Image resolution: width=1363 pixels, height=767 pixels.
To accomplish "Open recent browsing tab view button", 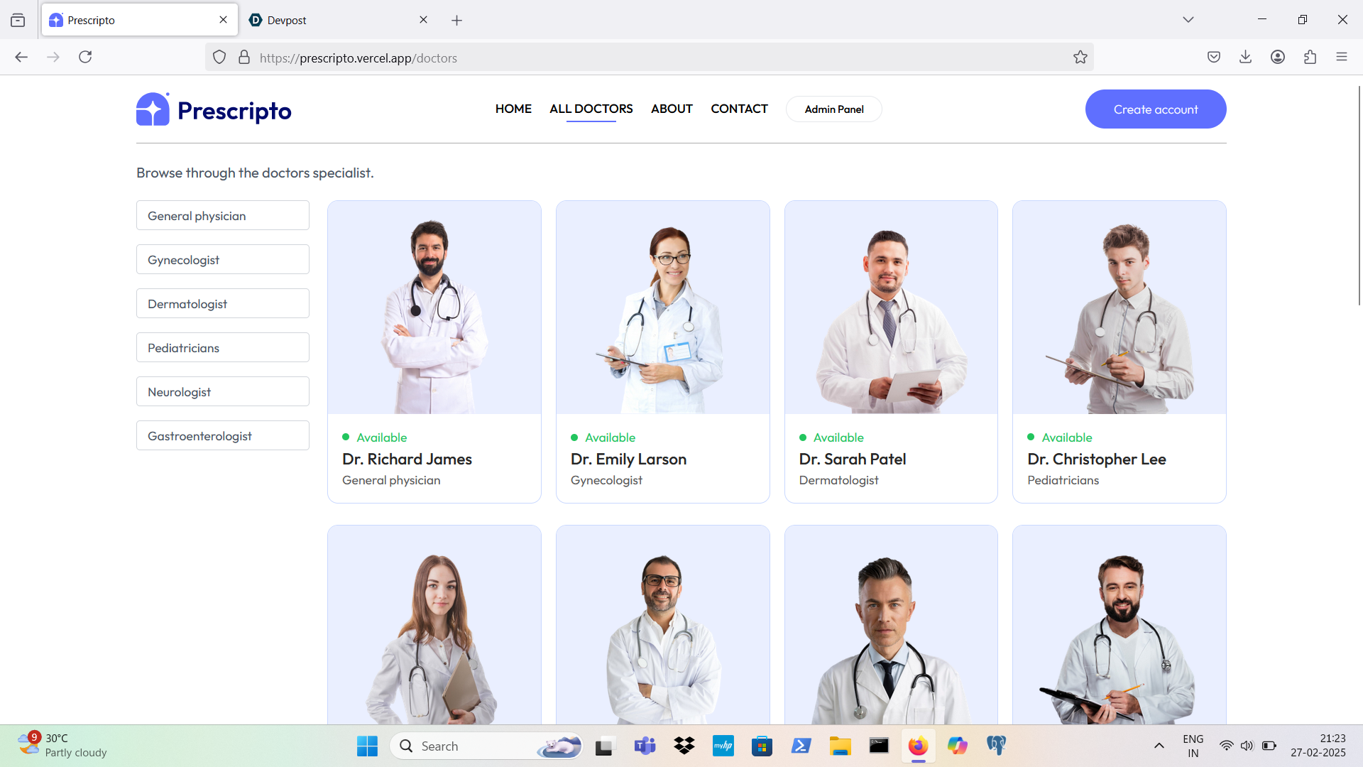I will coord(18,20).
